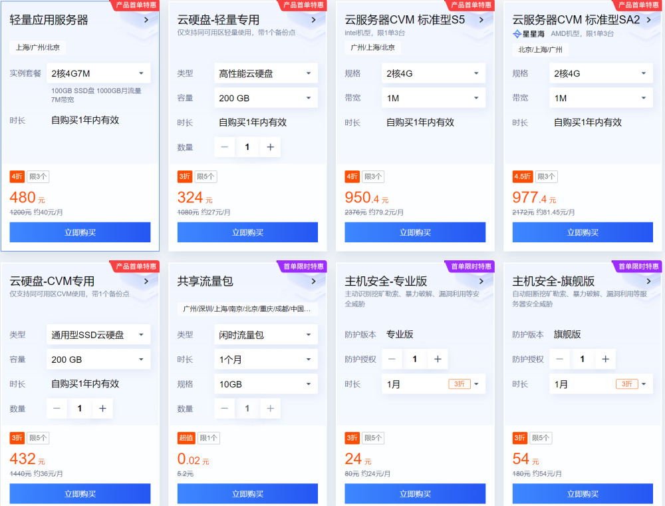
Task: Click plus icon for 主机安全-专业版 防护授权
Action: coord(438,360)
